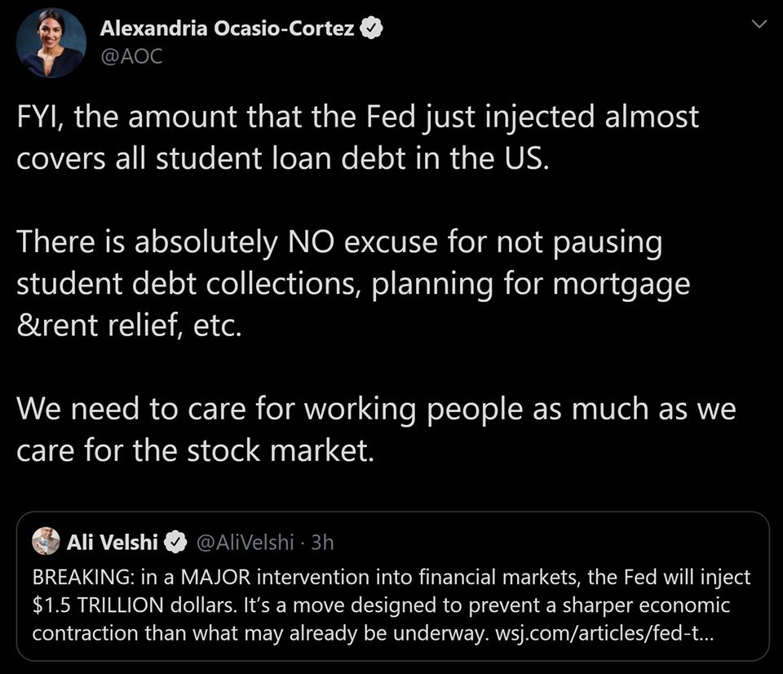Image resolution: width=783 pixels, height=674 pixels.
Task: Open the tweet options chevron menu
Action: 759,26
